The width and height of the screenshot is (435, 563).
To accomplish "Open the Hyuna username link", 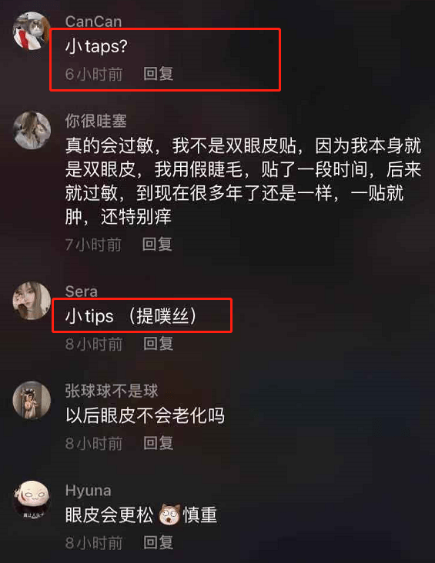I will [88, 491].
